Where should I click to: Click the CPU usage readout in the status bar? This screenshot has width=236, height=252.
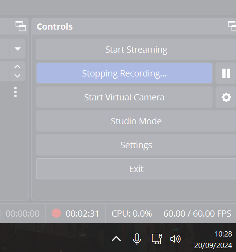point(132,214)
